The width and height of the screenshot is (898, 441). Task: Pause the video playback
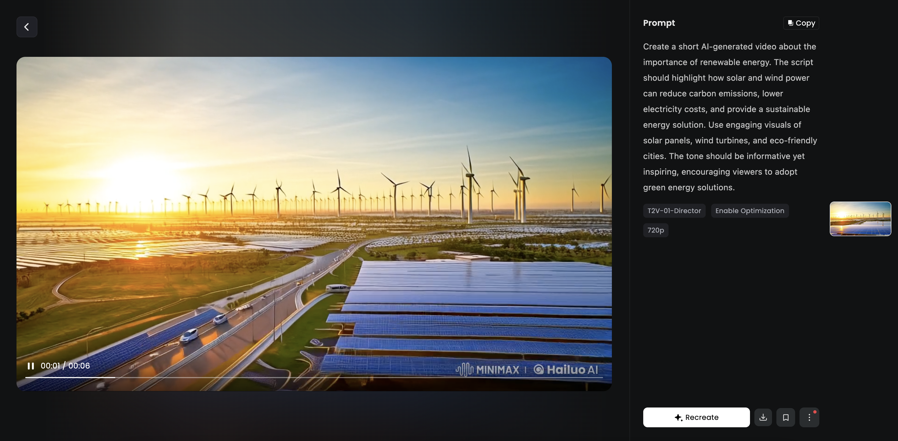31,366
